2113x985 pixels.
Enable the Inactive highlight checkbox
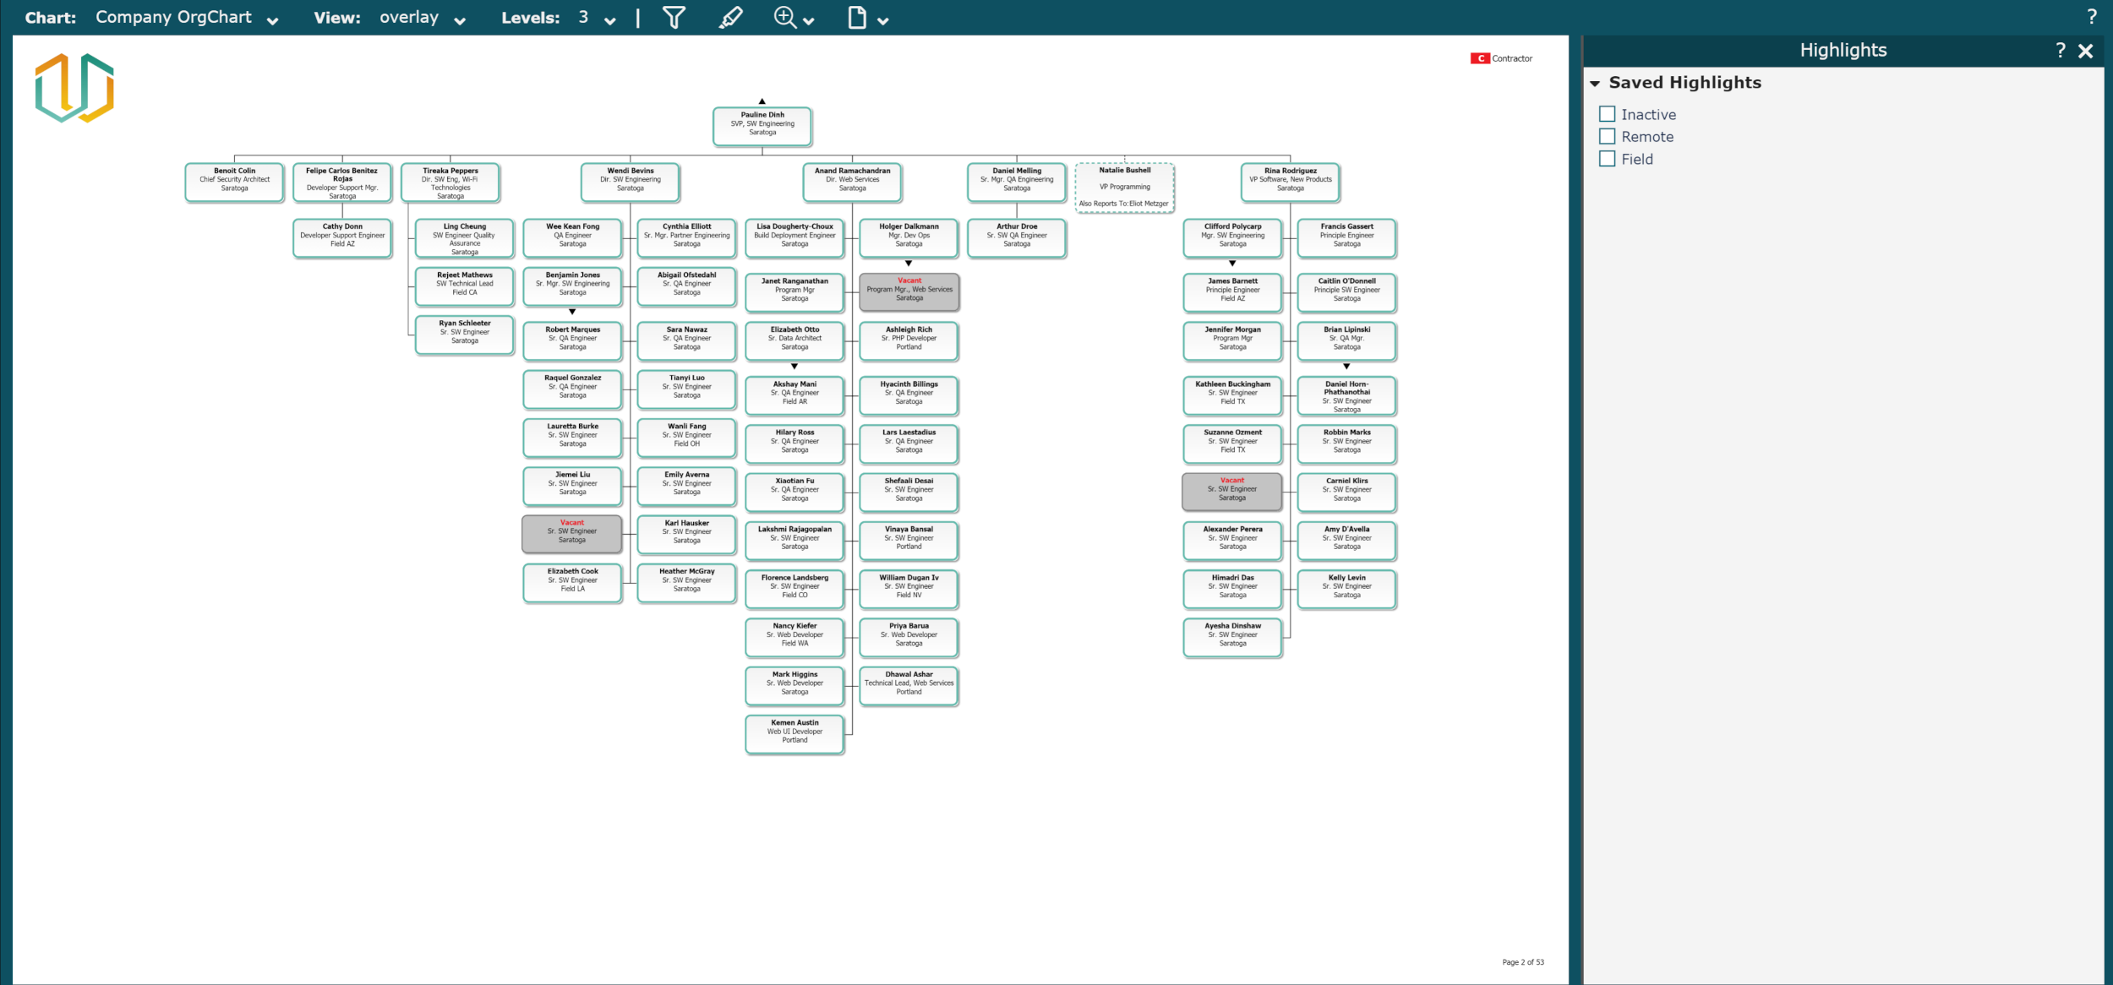point(1607,114)
